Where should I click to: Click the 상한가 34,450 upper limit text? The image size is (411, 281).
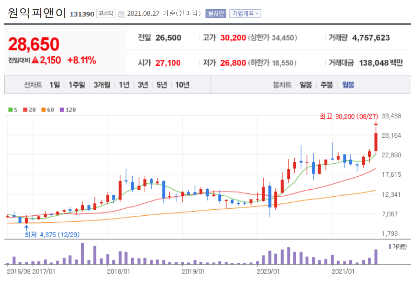(273, 38)
